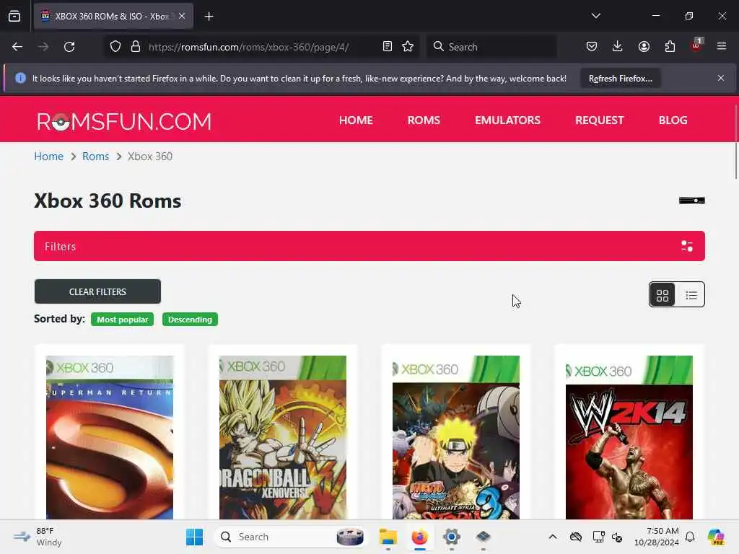Open the Firefox View icon
The height and width of the screenshot is (554, 739).
[x=14, y=16]
